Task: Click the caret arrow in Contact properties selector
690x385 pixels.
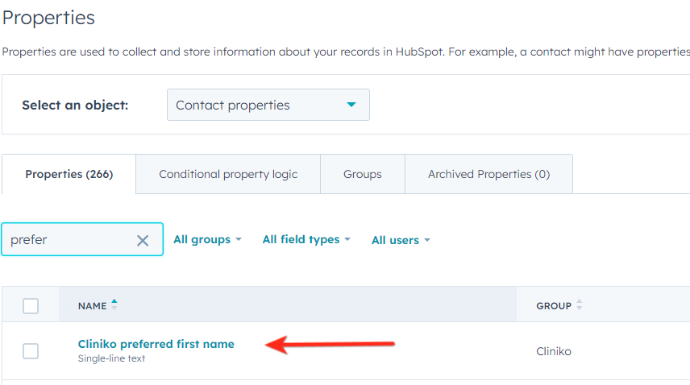Action: pyautogui.click(x=351, y=105)
